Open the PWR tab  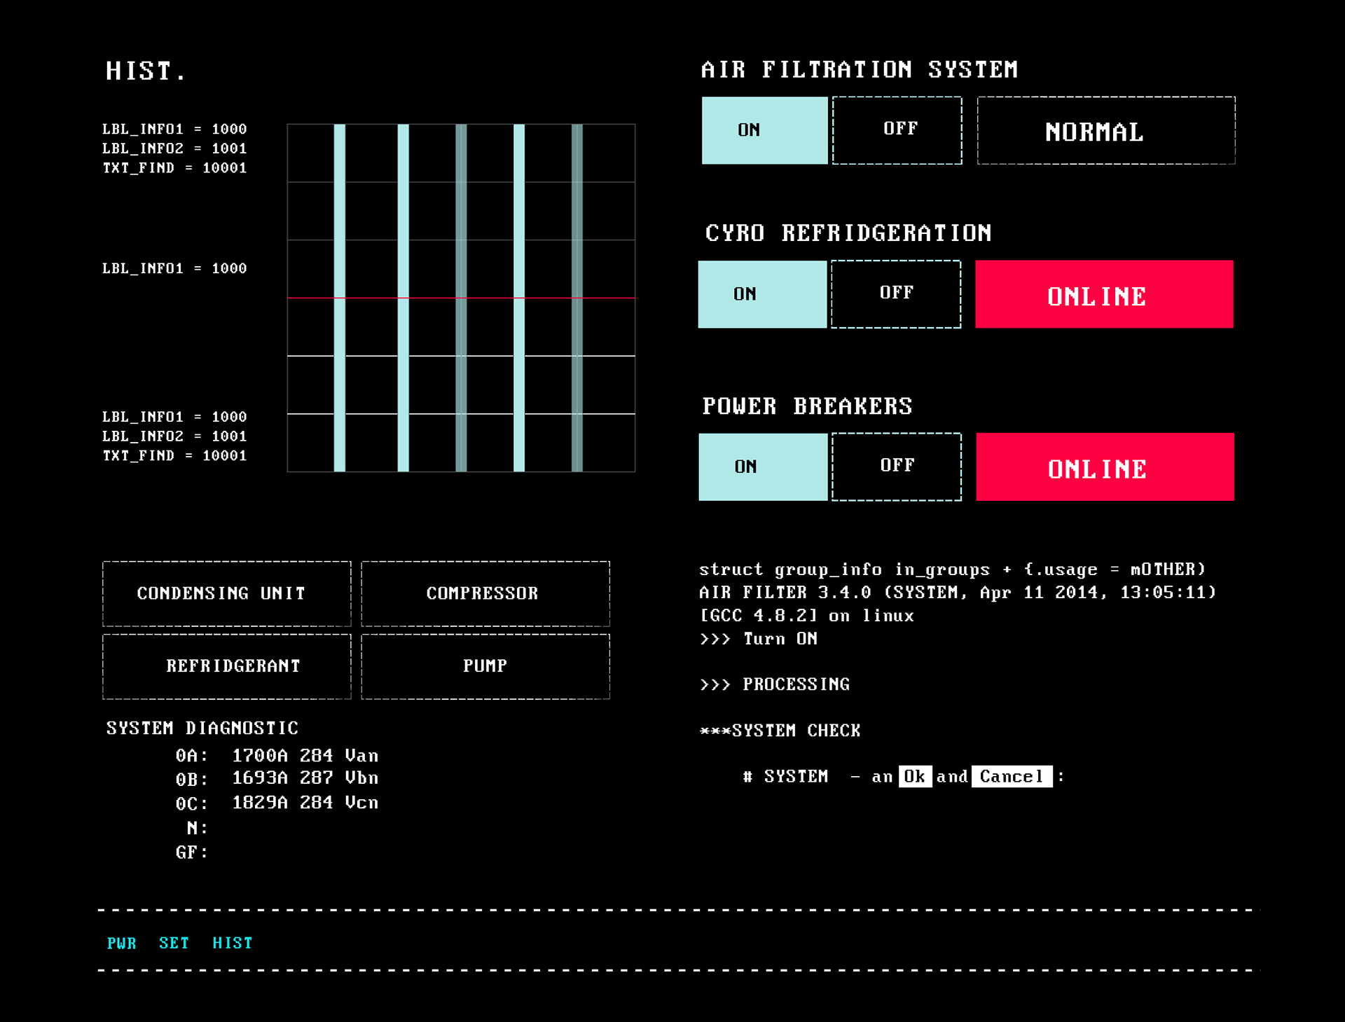[121, 943]
